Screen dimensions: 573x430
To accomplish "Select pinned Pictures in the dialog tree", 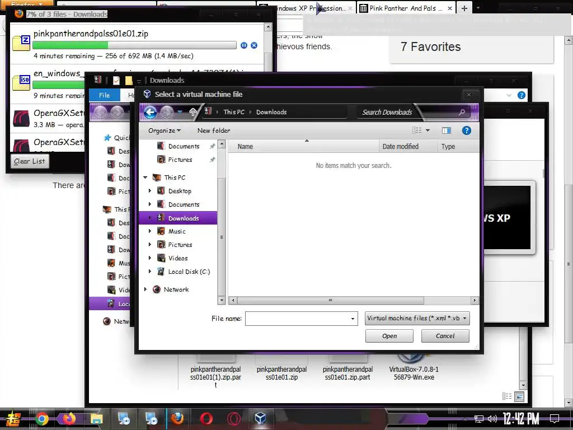I will pyautogui.click(x=180, y=160).
